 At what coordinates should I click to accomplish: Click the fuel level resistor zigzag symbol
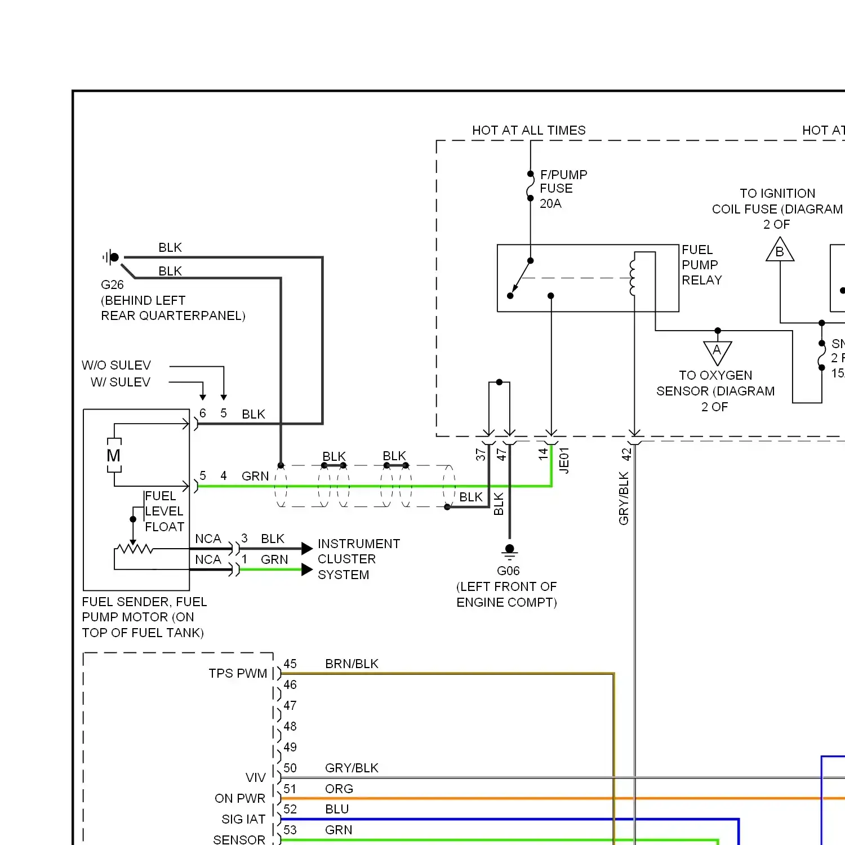[134, 549]
